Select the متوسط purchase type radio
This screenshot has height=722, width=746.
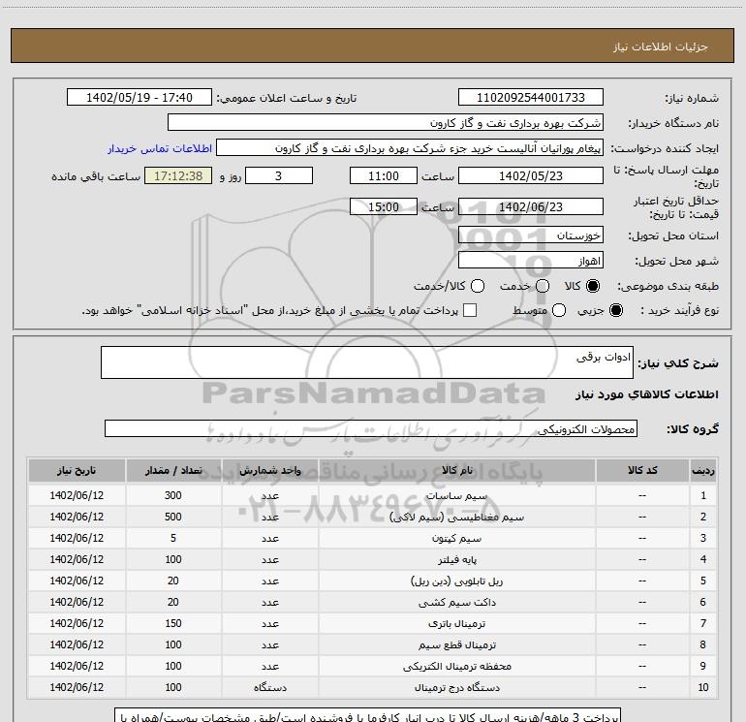click(559, 310)
